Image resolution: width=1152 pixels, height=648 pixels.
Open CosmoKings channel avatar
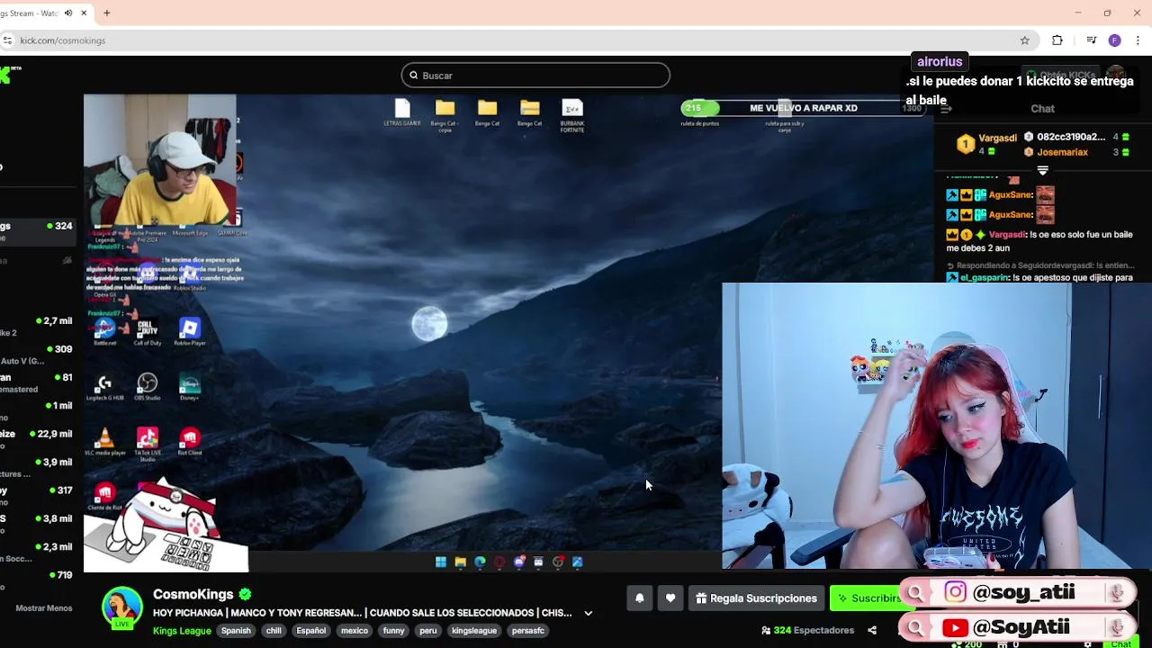121,609
